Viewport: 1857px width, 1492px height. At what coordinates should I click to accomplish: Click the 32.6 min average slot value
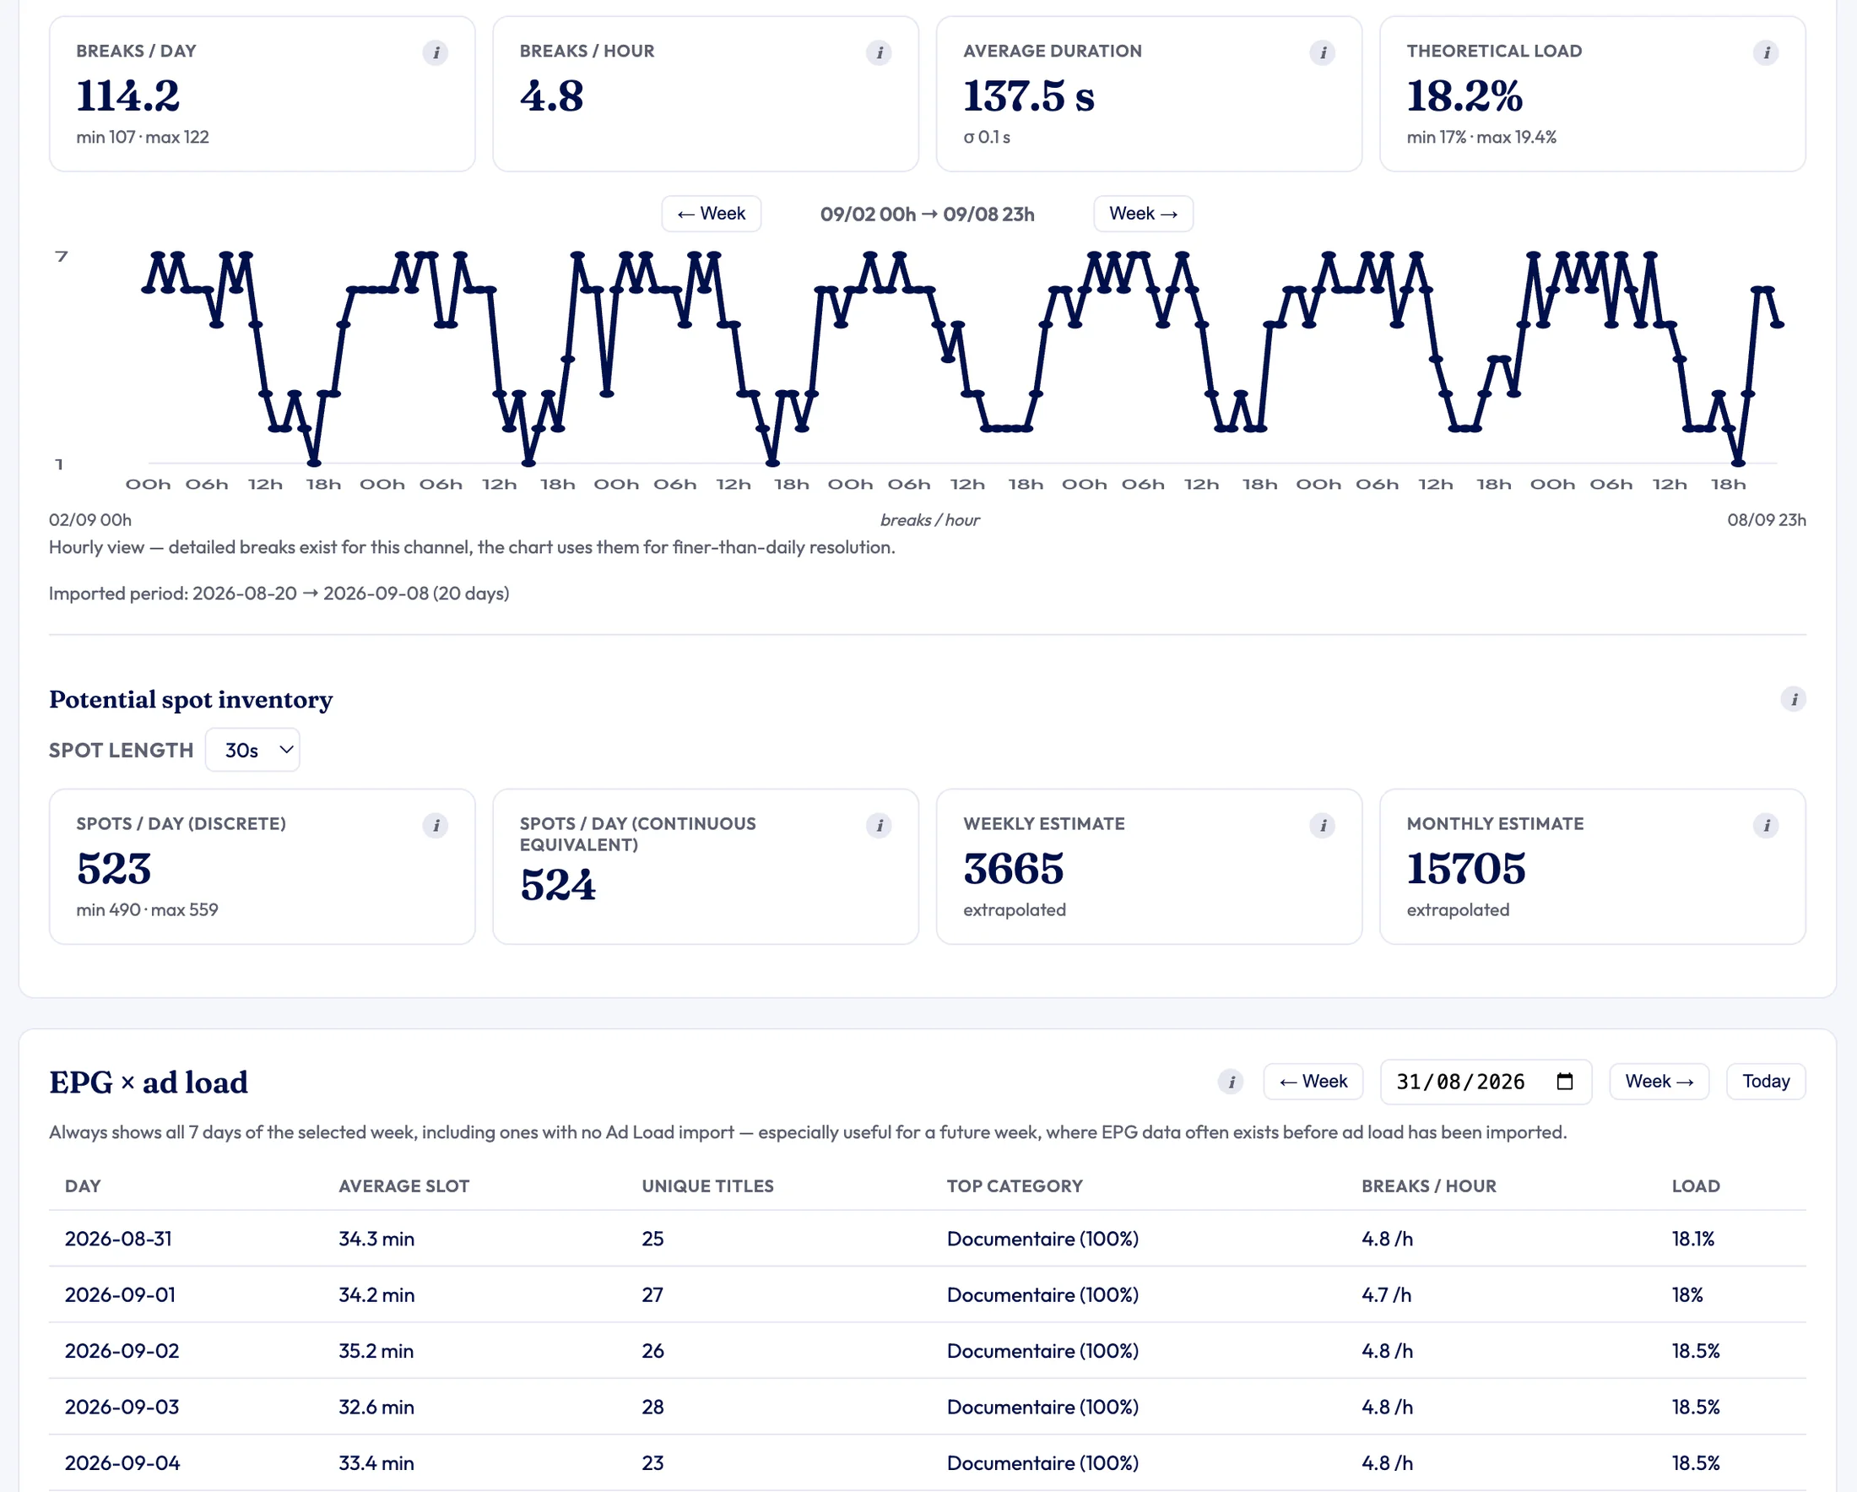pyautogui.click(x=376, y=1406)
